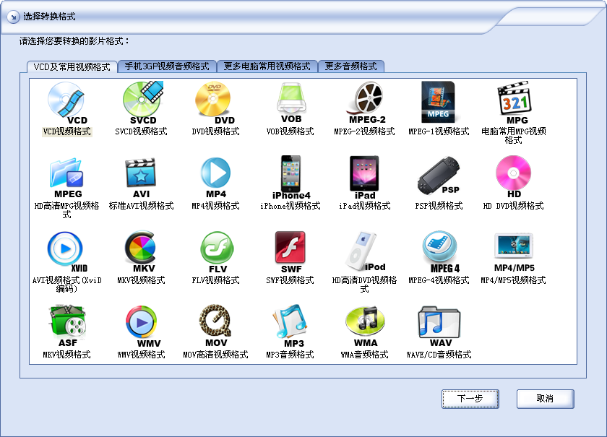Click the WMA音频格式 label
The width and height of the screenshot is (607, 437).
[x=364, y=355]
